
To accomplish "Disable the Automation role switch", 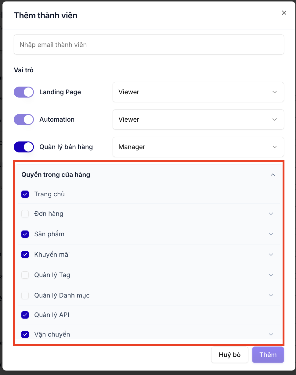I will (24, 120).
